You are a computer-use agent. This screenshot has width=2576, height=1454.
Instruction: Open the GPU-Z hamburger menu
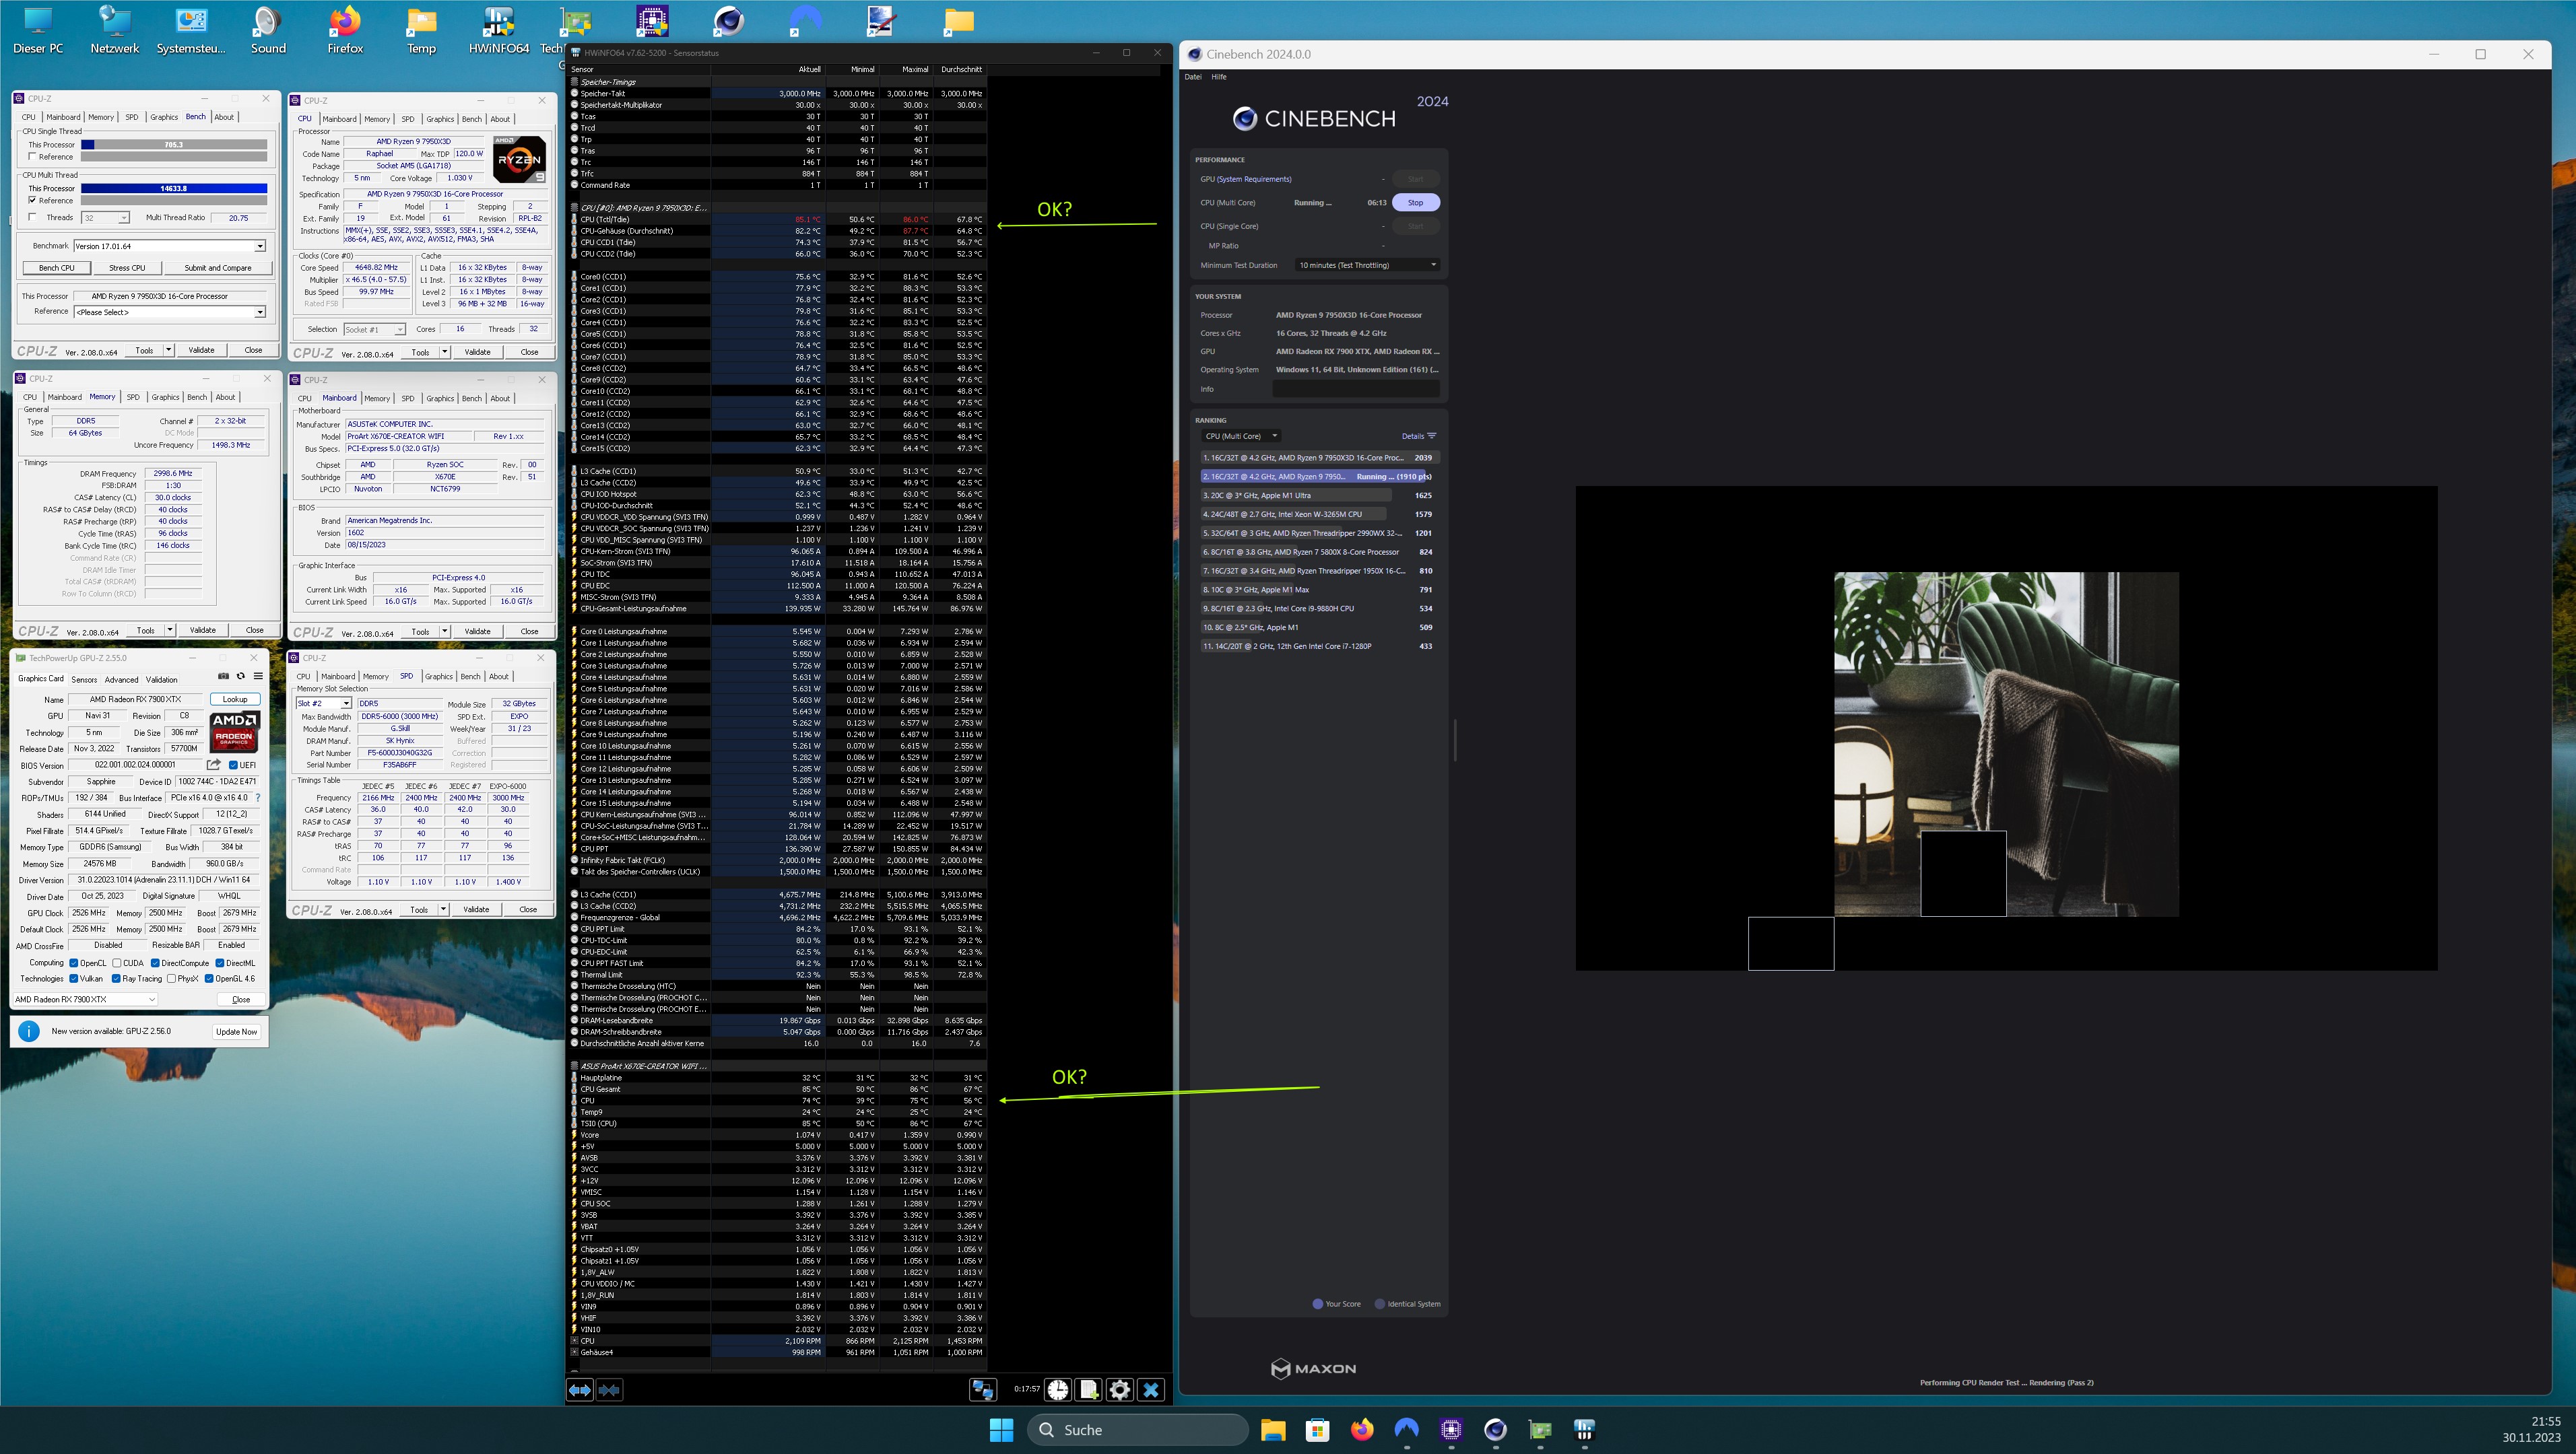(x=258, y=677)
